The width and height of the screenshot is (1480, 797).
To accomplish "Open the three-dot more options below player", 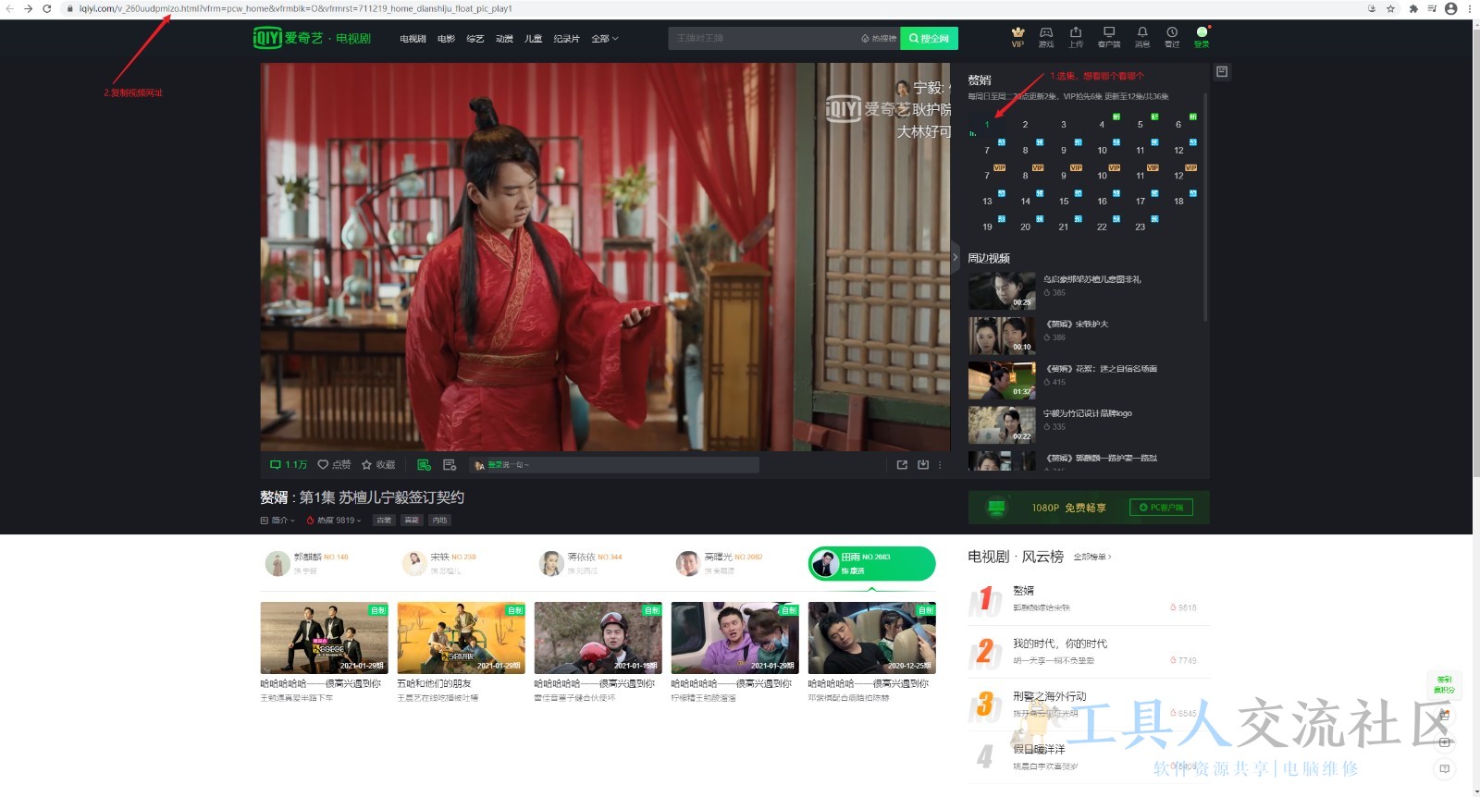I will pyautogui.click(x=941, y=465).
